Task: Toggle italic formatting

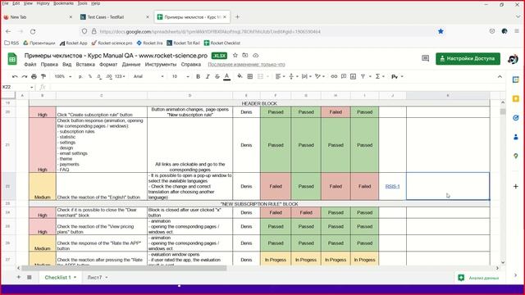Action: coord(208,76)
